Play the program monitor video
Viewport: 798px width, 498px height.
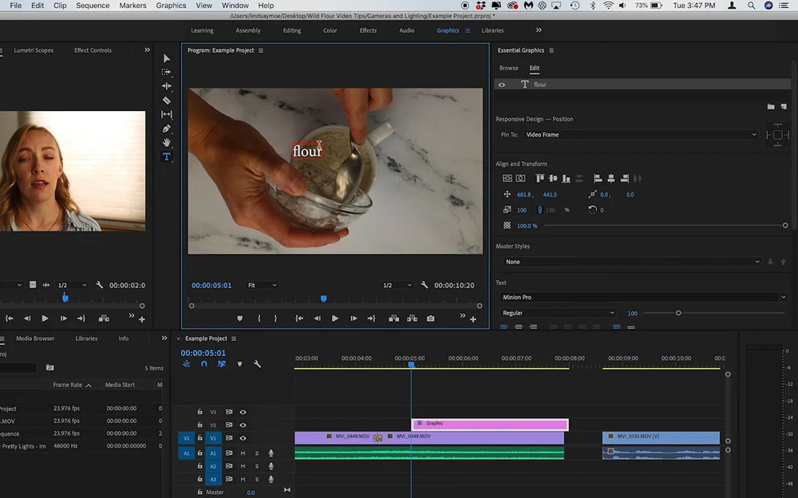click(x=334, y=318)
